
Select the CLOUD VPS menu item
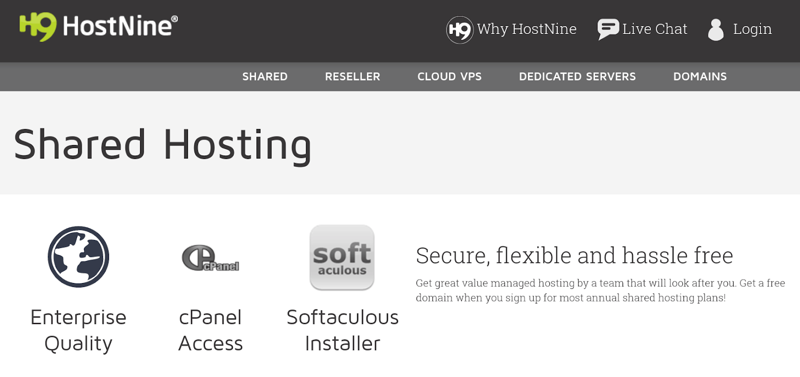pos(449,76)
